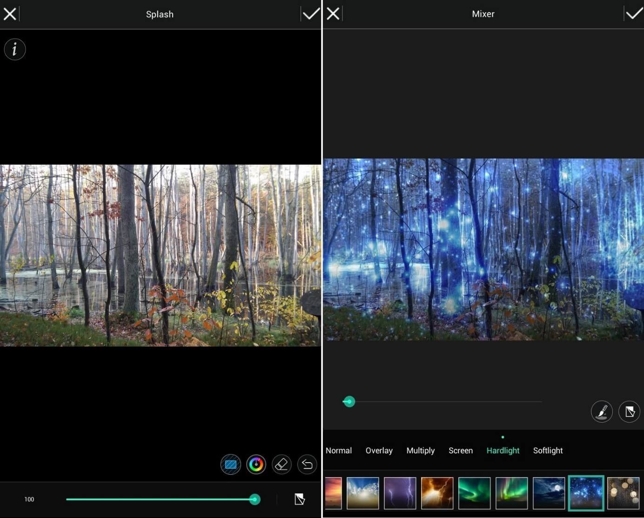Viewport: 644px width, 518px height.
Task: Click the blue sparkle forest preview in Mixer
Action: click(483, 250)
